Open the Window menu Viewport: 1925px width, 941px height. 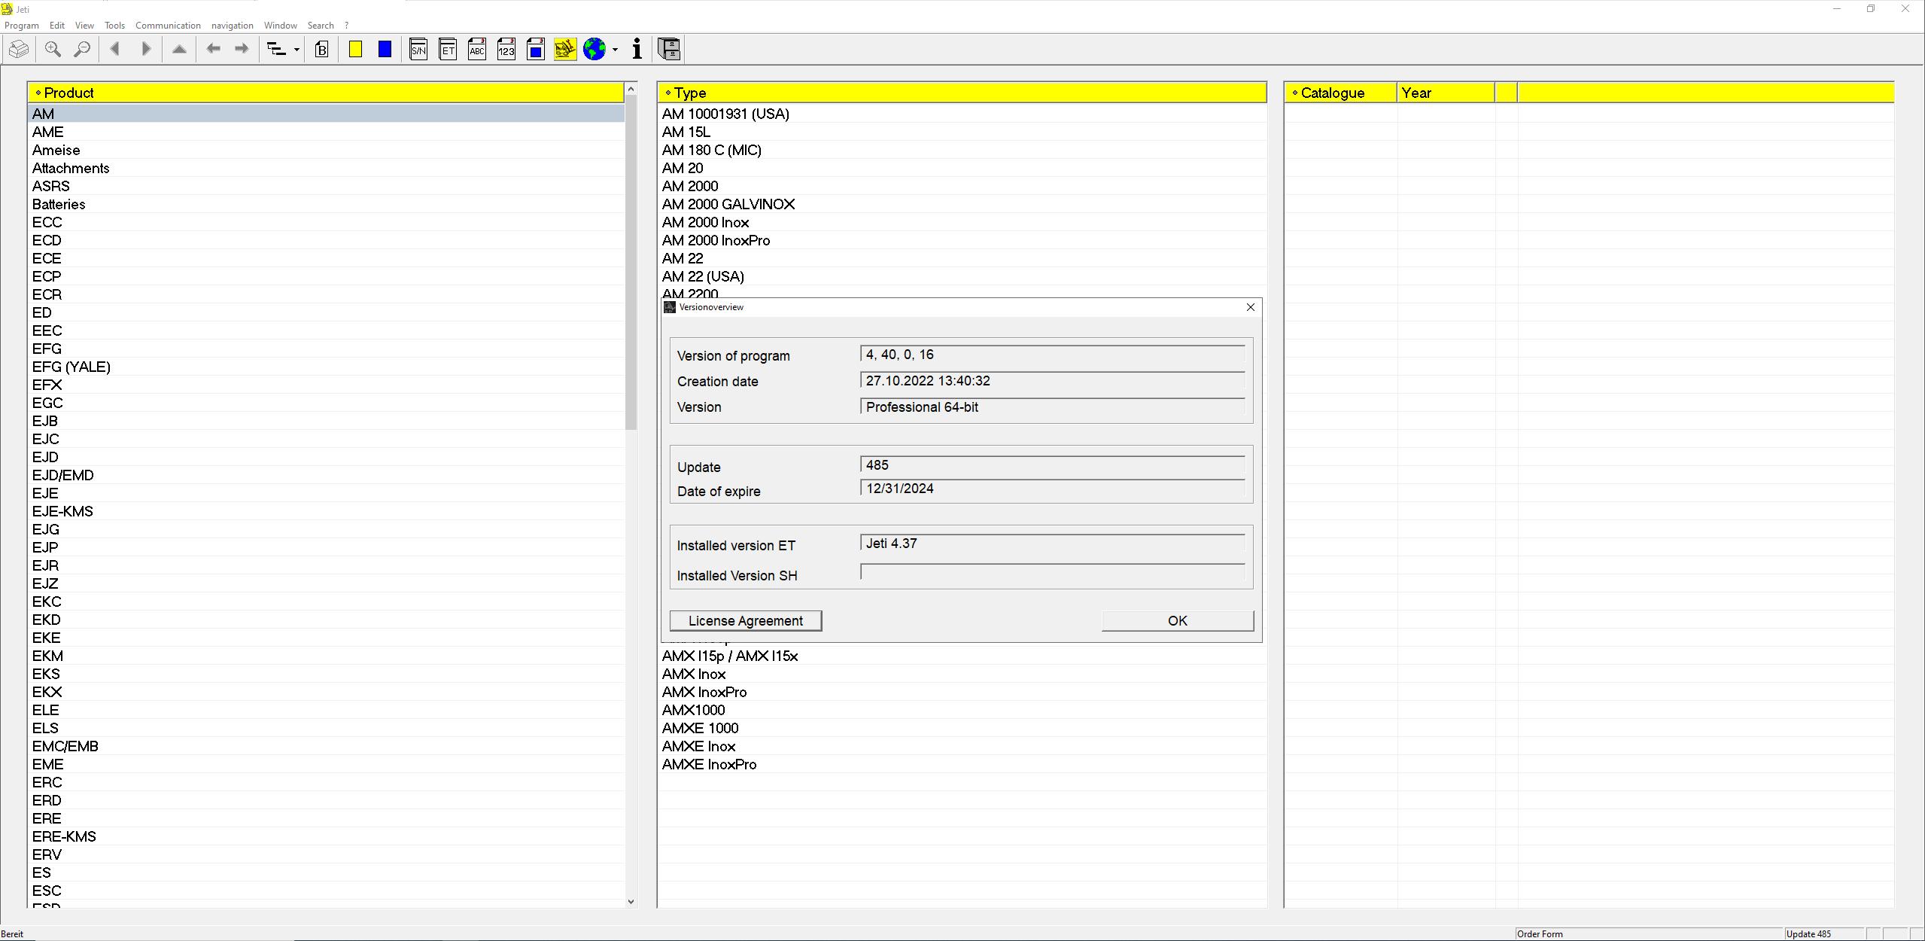point(280,26)
